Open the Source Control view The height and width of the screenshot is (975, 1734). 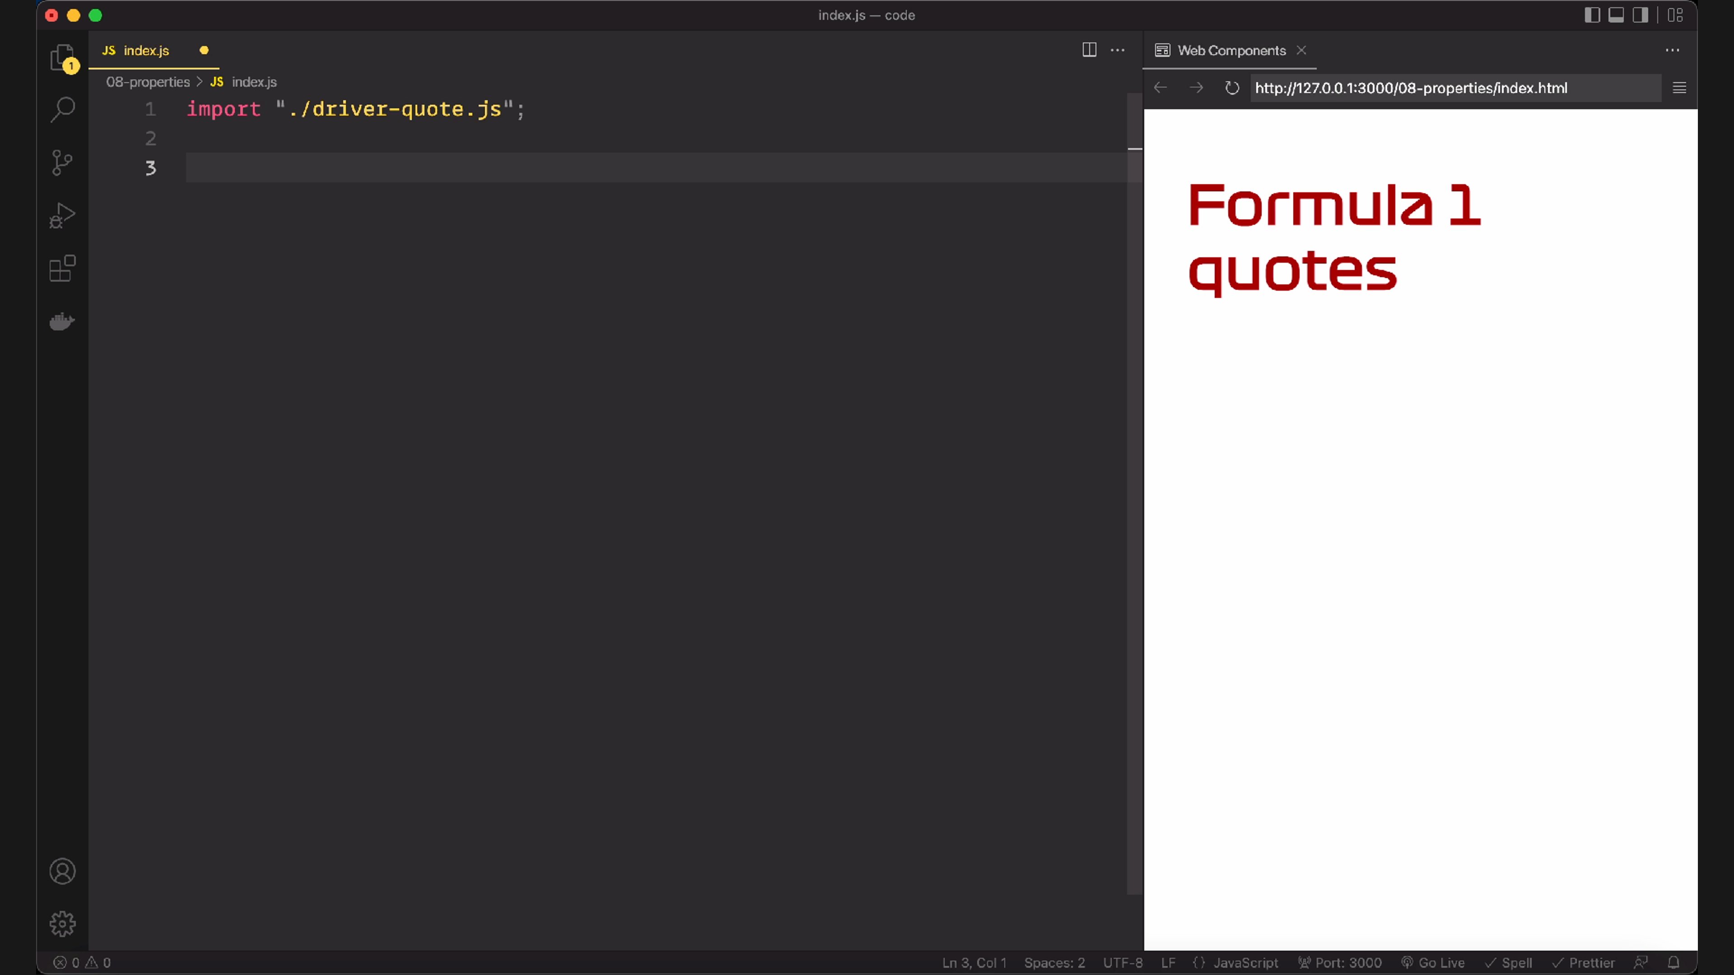[62, 162]
